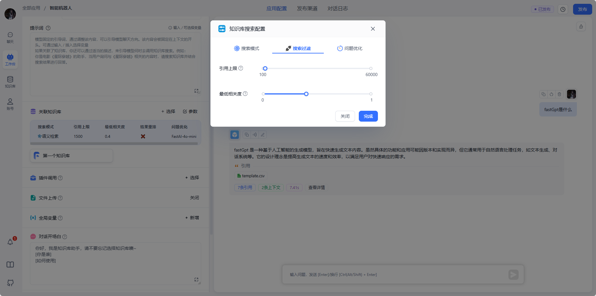Viewport: 596px width, 296px height.
Task: Open the Workbench sidebar icon
Action: 10,60
